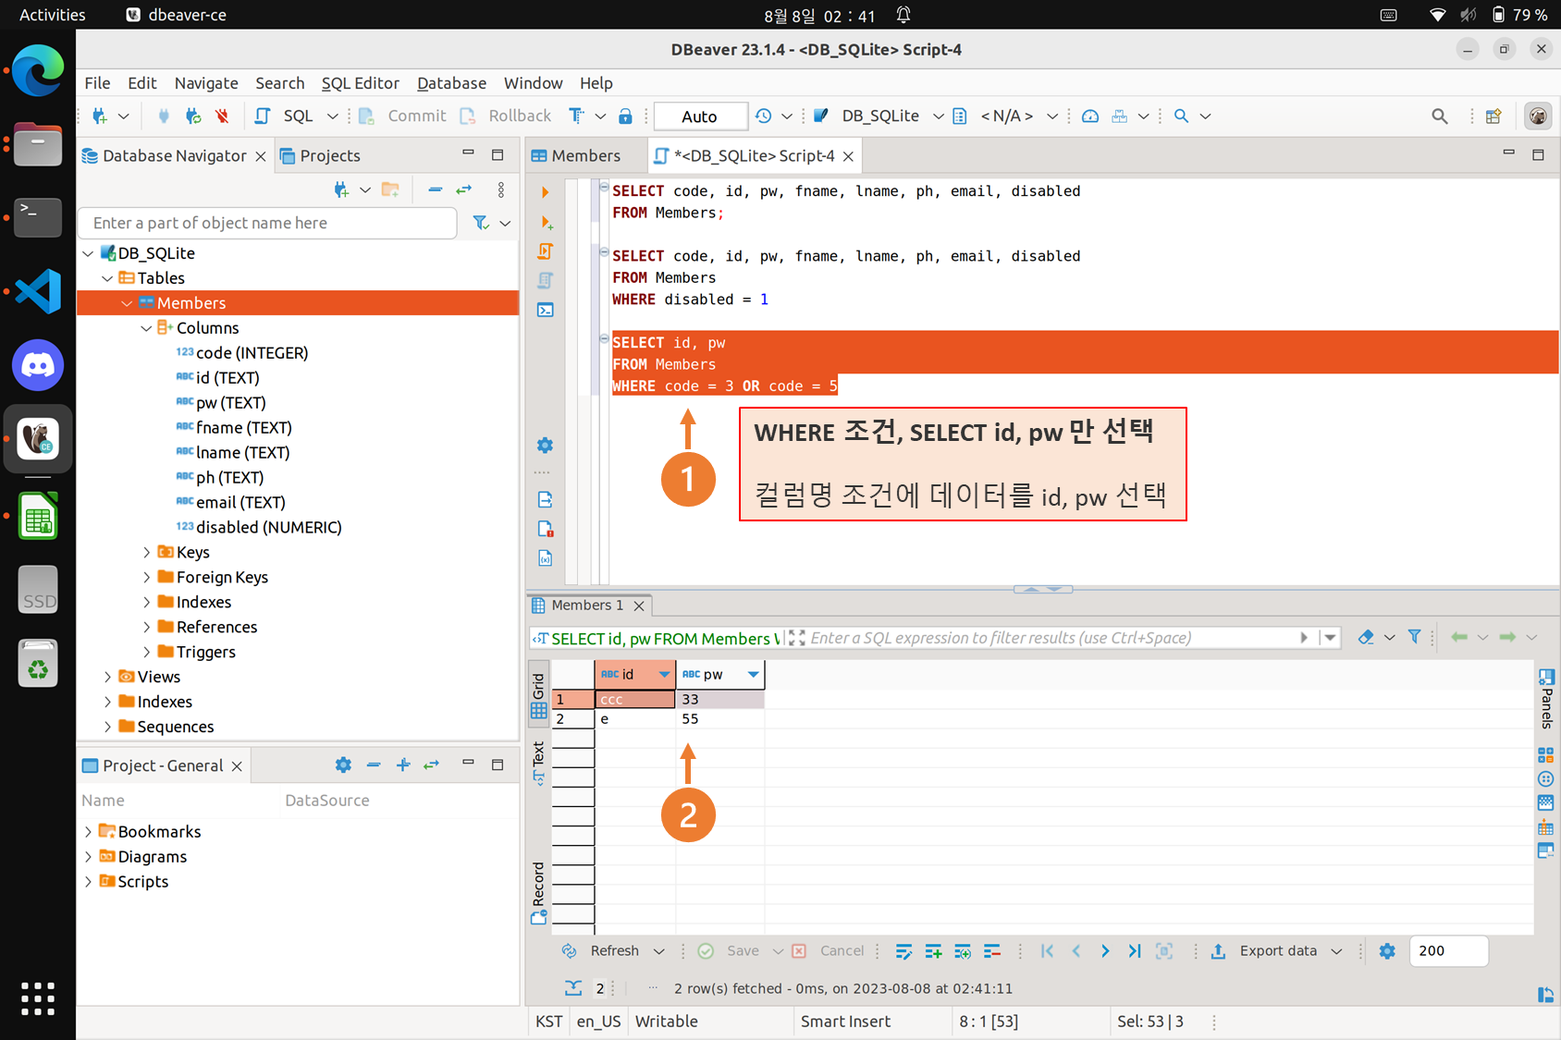Expand the Views node in navigator
Viewport: 1561px width, 1040px height.
pos(108,677)
